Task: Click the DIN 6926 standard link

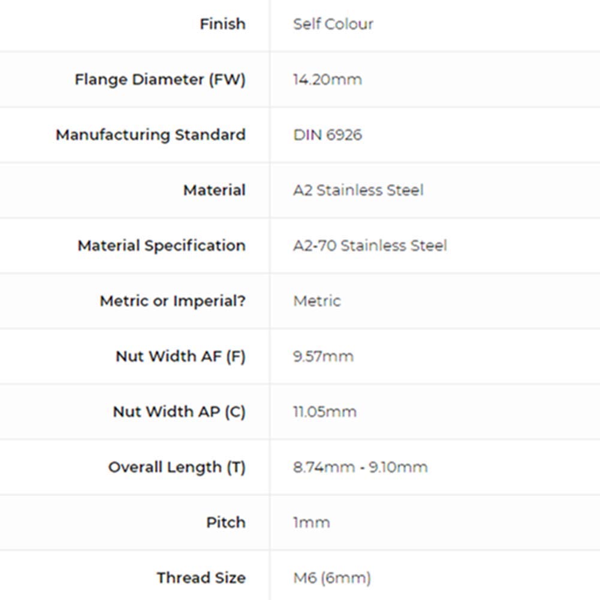Action: (x=327, y=135)
